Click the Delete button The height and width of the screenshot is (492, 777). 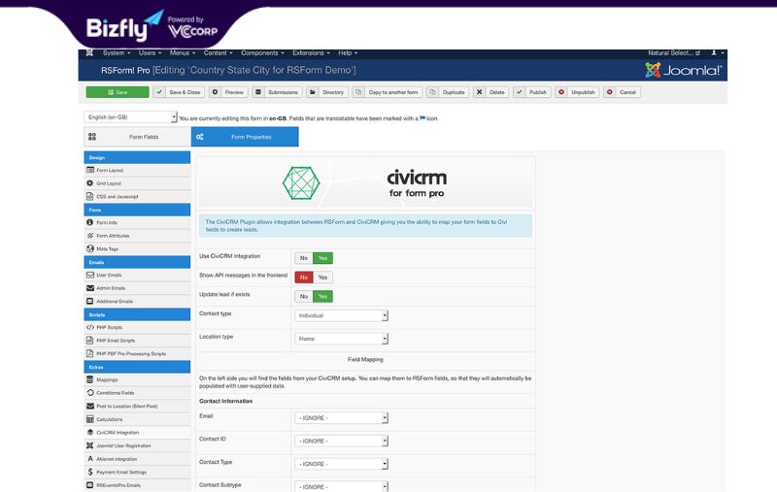491,92
